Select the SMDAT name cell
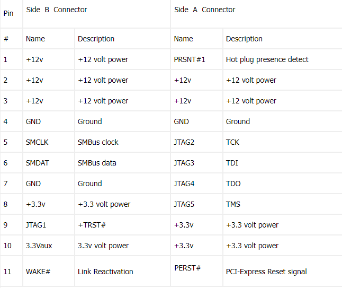 tap(37, 163)
